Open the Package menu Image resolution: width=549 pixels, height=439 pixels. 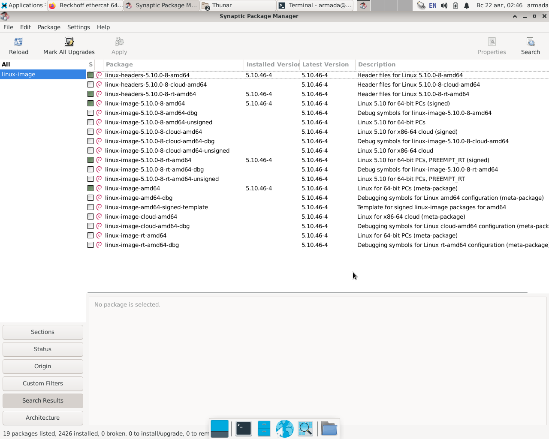click(49, 27)
